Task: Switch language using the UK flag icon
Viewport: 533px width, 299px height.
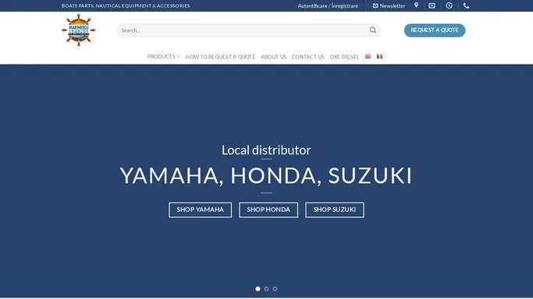Action: [368, 56]
